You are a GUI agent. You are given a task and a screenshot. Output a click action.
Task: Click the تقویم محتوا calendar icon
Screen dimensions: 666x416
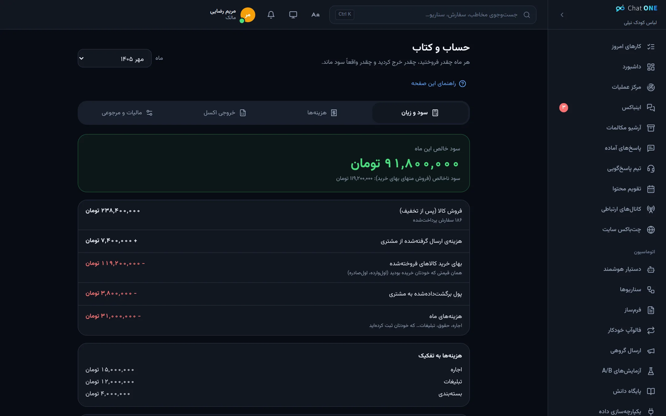pos(651,189)
